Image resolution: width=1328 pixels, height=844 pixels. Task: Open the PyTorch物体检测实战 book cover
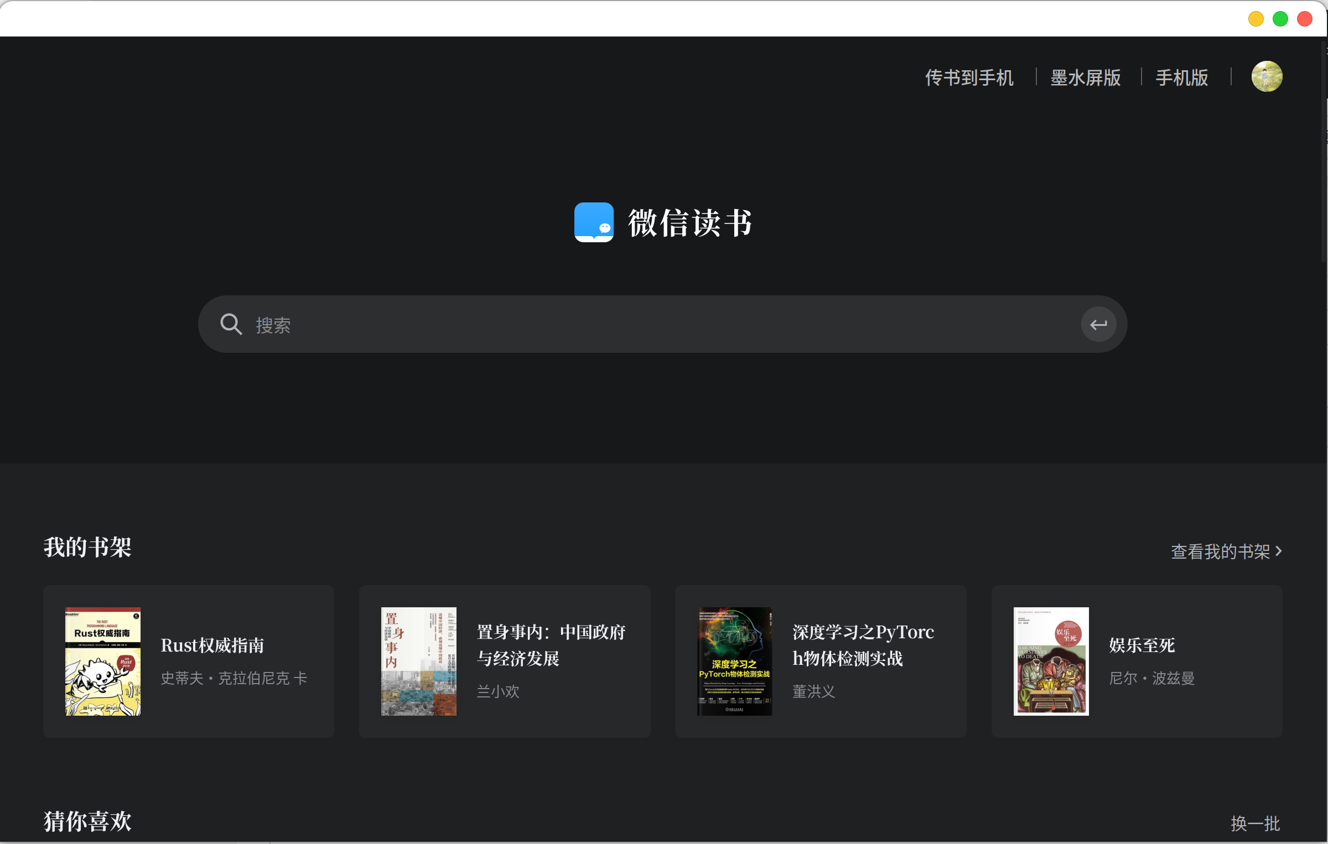click(734, 661)
